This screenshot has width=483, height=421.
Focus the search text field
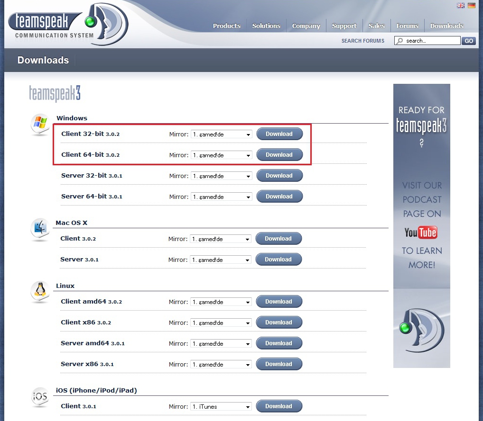(427, 41)
